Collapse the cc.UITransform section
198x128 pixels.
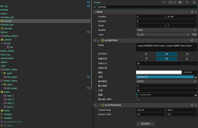pos(95,105)
